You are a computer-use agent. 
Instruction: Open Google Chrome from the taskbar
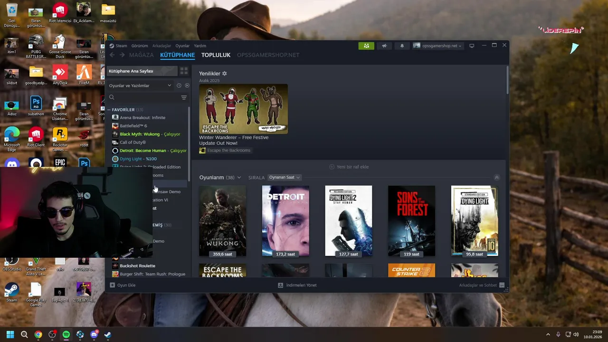pos(38,334)
